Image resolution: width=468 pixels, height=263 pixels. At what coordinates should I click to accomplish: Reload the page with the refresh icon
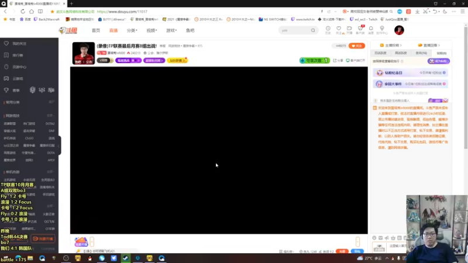pos(23,12)
